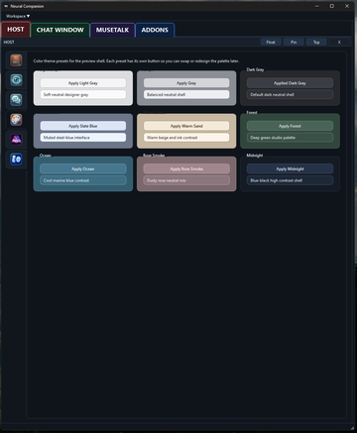The image size is (357, 433).
Task: Click 'Balanced neutral shell' description
Action: [x=186, y=94]
